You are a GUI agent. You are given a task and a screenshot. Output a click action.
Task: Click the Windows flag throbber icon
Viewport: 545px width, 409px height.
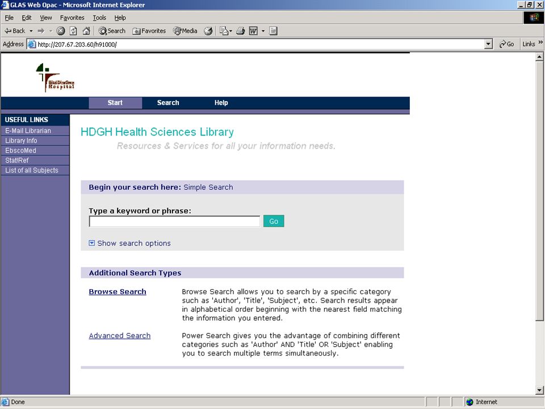(534, 18)
